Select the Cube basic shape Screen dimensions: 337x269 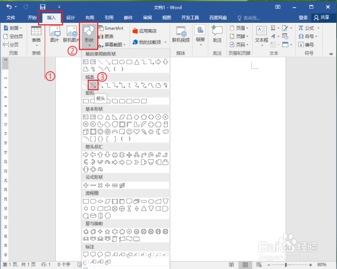86,131
